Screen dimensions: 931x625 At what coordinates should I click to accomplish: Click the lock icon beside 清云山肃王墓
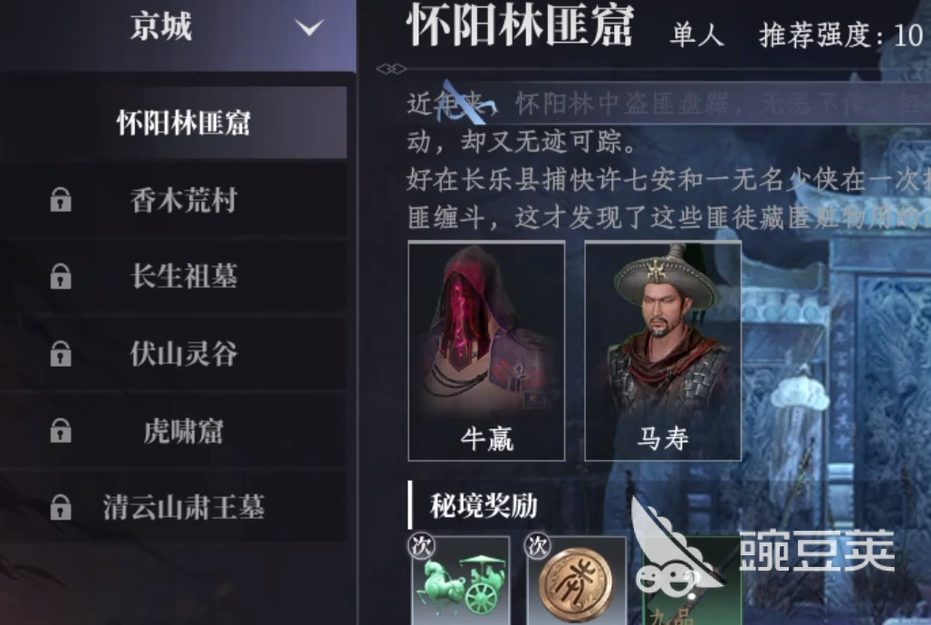click(61, 506)
